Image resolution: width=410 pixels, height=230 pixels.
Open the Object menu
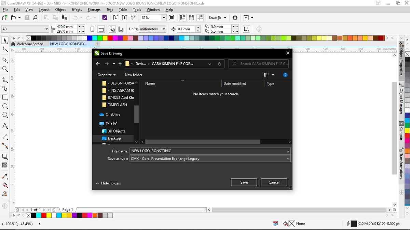click(x=60, y=10)
